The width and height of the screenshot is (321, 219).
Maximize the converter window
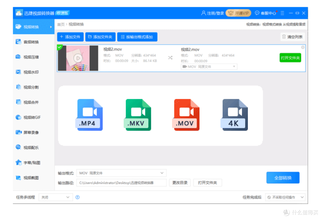pos(297,13)
